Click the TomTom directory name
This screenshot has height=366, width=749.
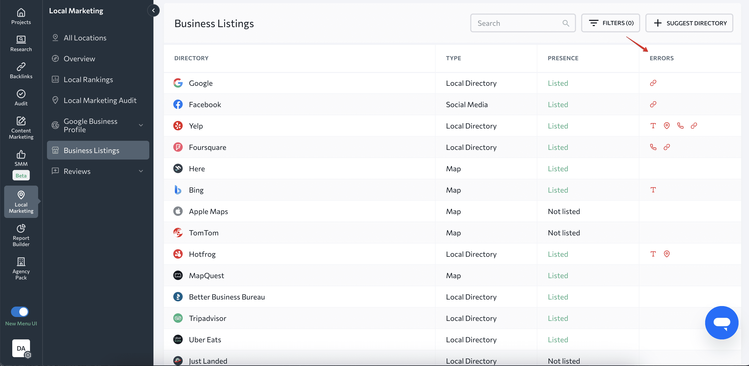click(x=204, y=233)
